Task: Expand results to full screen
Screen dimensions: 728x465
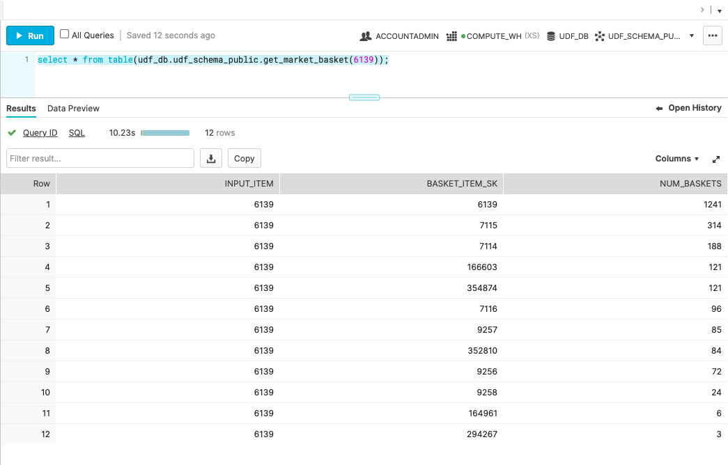Action: 715,159
